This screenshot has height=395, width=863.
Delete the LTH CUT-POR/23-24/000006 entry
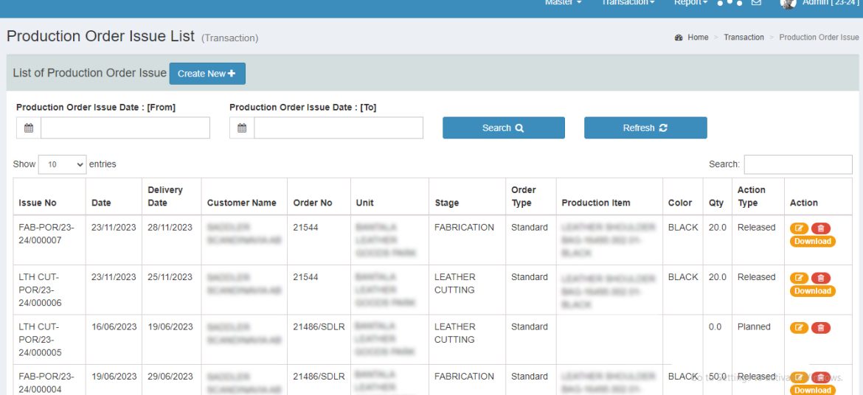(820, 279)
